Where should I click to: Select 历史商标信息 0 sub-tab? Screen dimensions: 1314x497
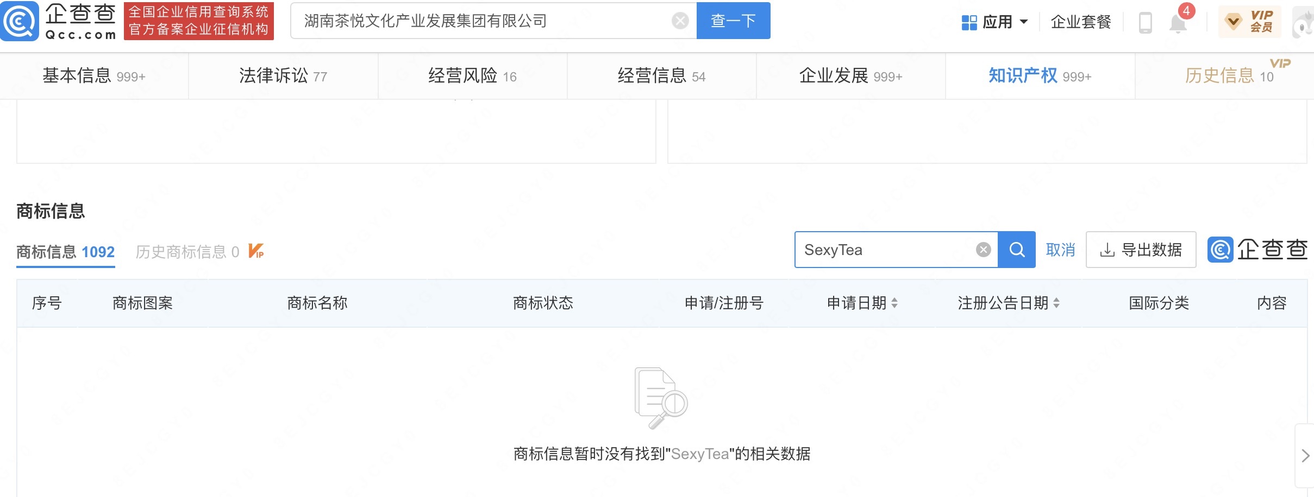click(187, 252)
